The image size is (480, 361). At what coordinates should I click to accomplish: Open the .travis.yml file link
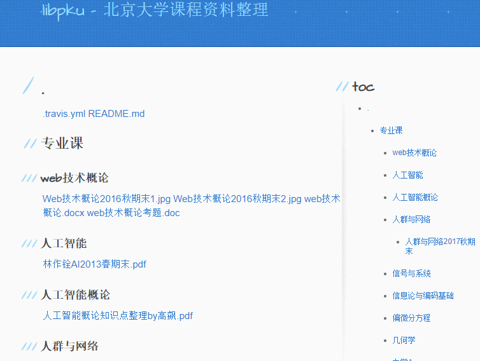click(64, 114)
